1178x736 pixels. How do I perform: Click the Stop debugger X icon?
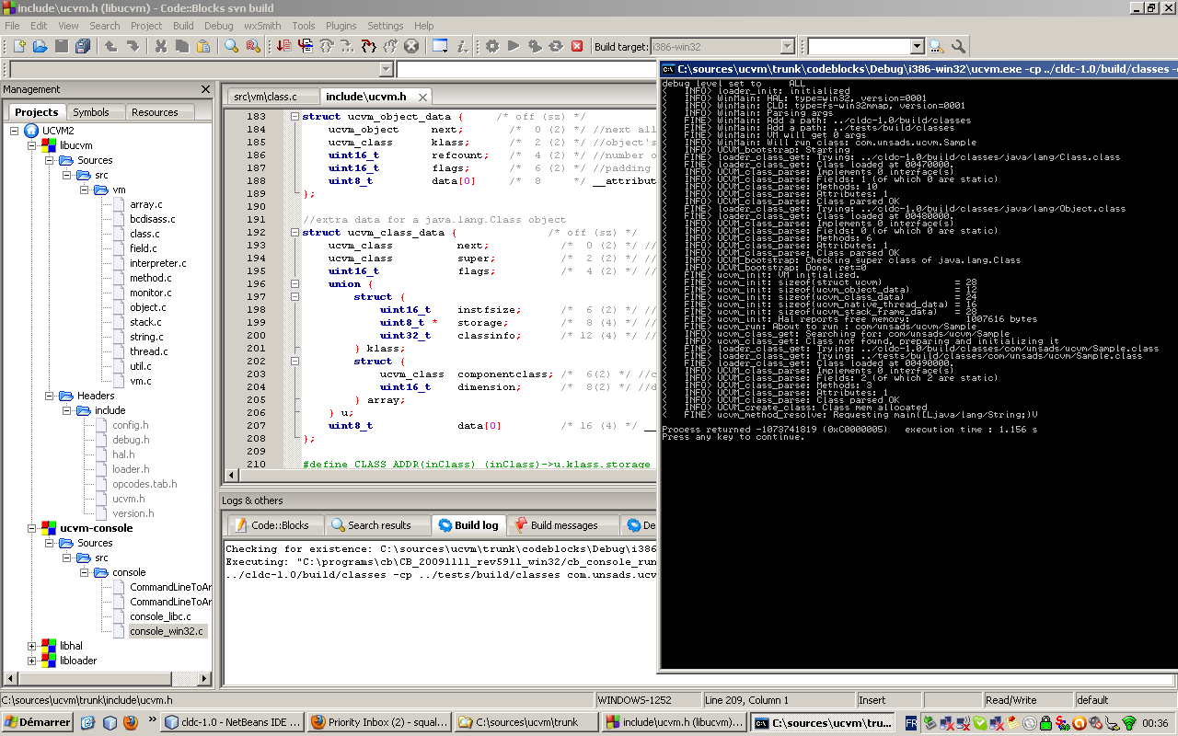(411, 46)
